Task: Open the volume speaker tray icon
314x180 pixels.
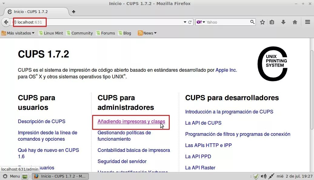Action: [x=264, y=176]
